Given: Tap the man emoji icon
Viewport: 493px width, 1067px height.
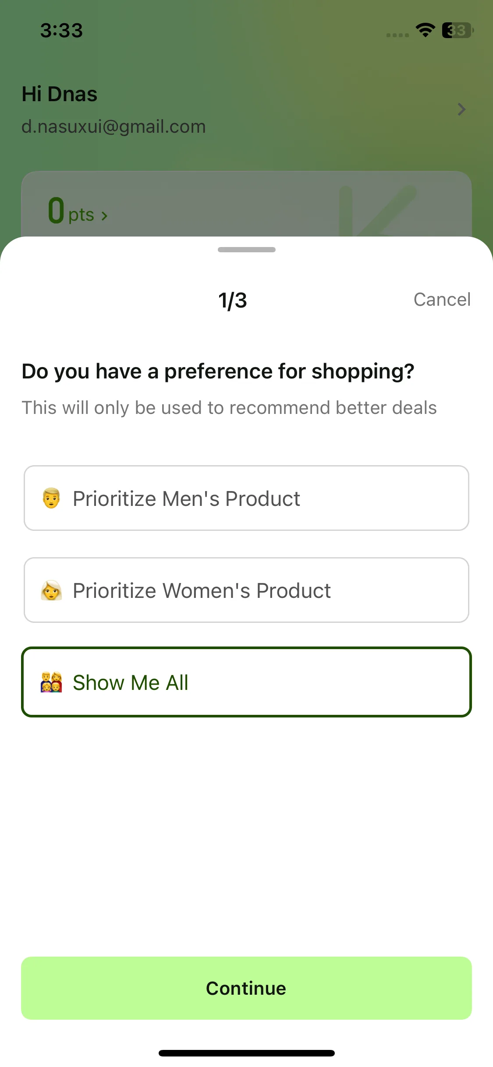Looking at the screenshot, I should pos(51,498).
